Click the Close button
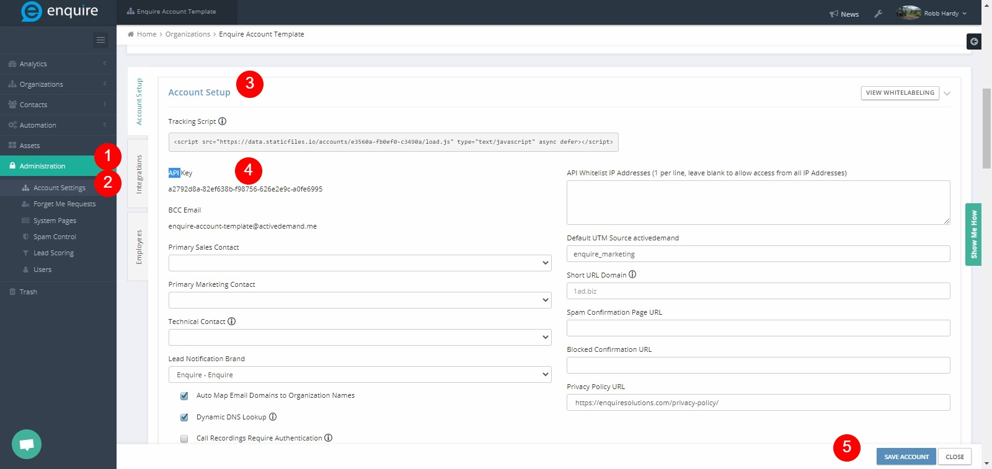The height and width of the screenshot is (469, 992). click(954, 457)
